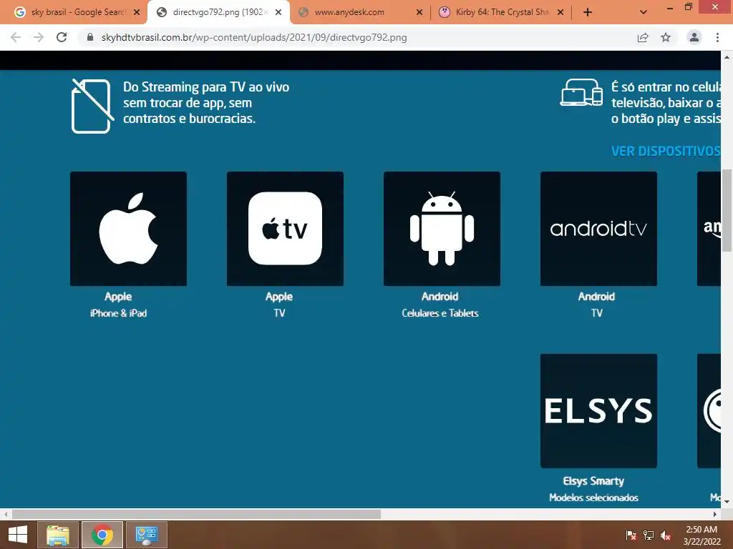Open the tab search dropdown chevron

[644, 12]
